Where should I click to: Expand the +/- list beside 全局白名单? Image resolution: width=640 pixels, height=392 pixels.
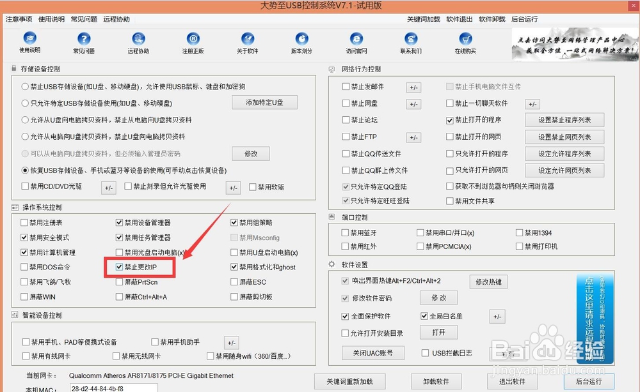coord(497,317)
